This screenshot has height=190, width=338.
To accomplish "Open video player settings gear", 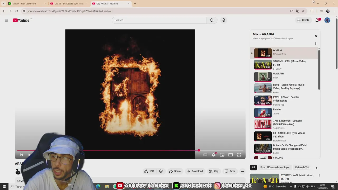I will 214,155.
